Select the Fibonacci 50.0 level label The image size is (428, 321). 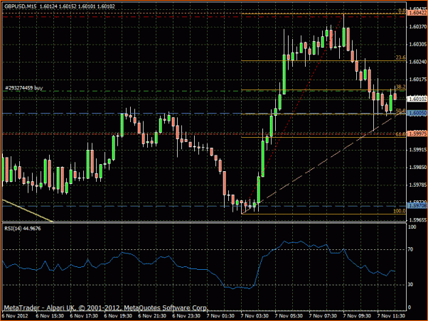pos(400,111)
